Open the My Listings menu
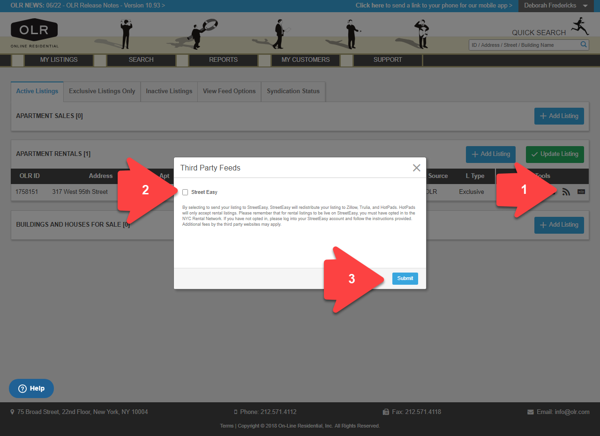The width and height of the screenshot is (600, 436). (59, 59)
